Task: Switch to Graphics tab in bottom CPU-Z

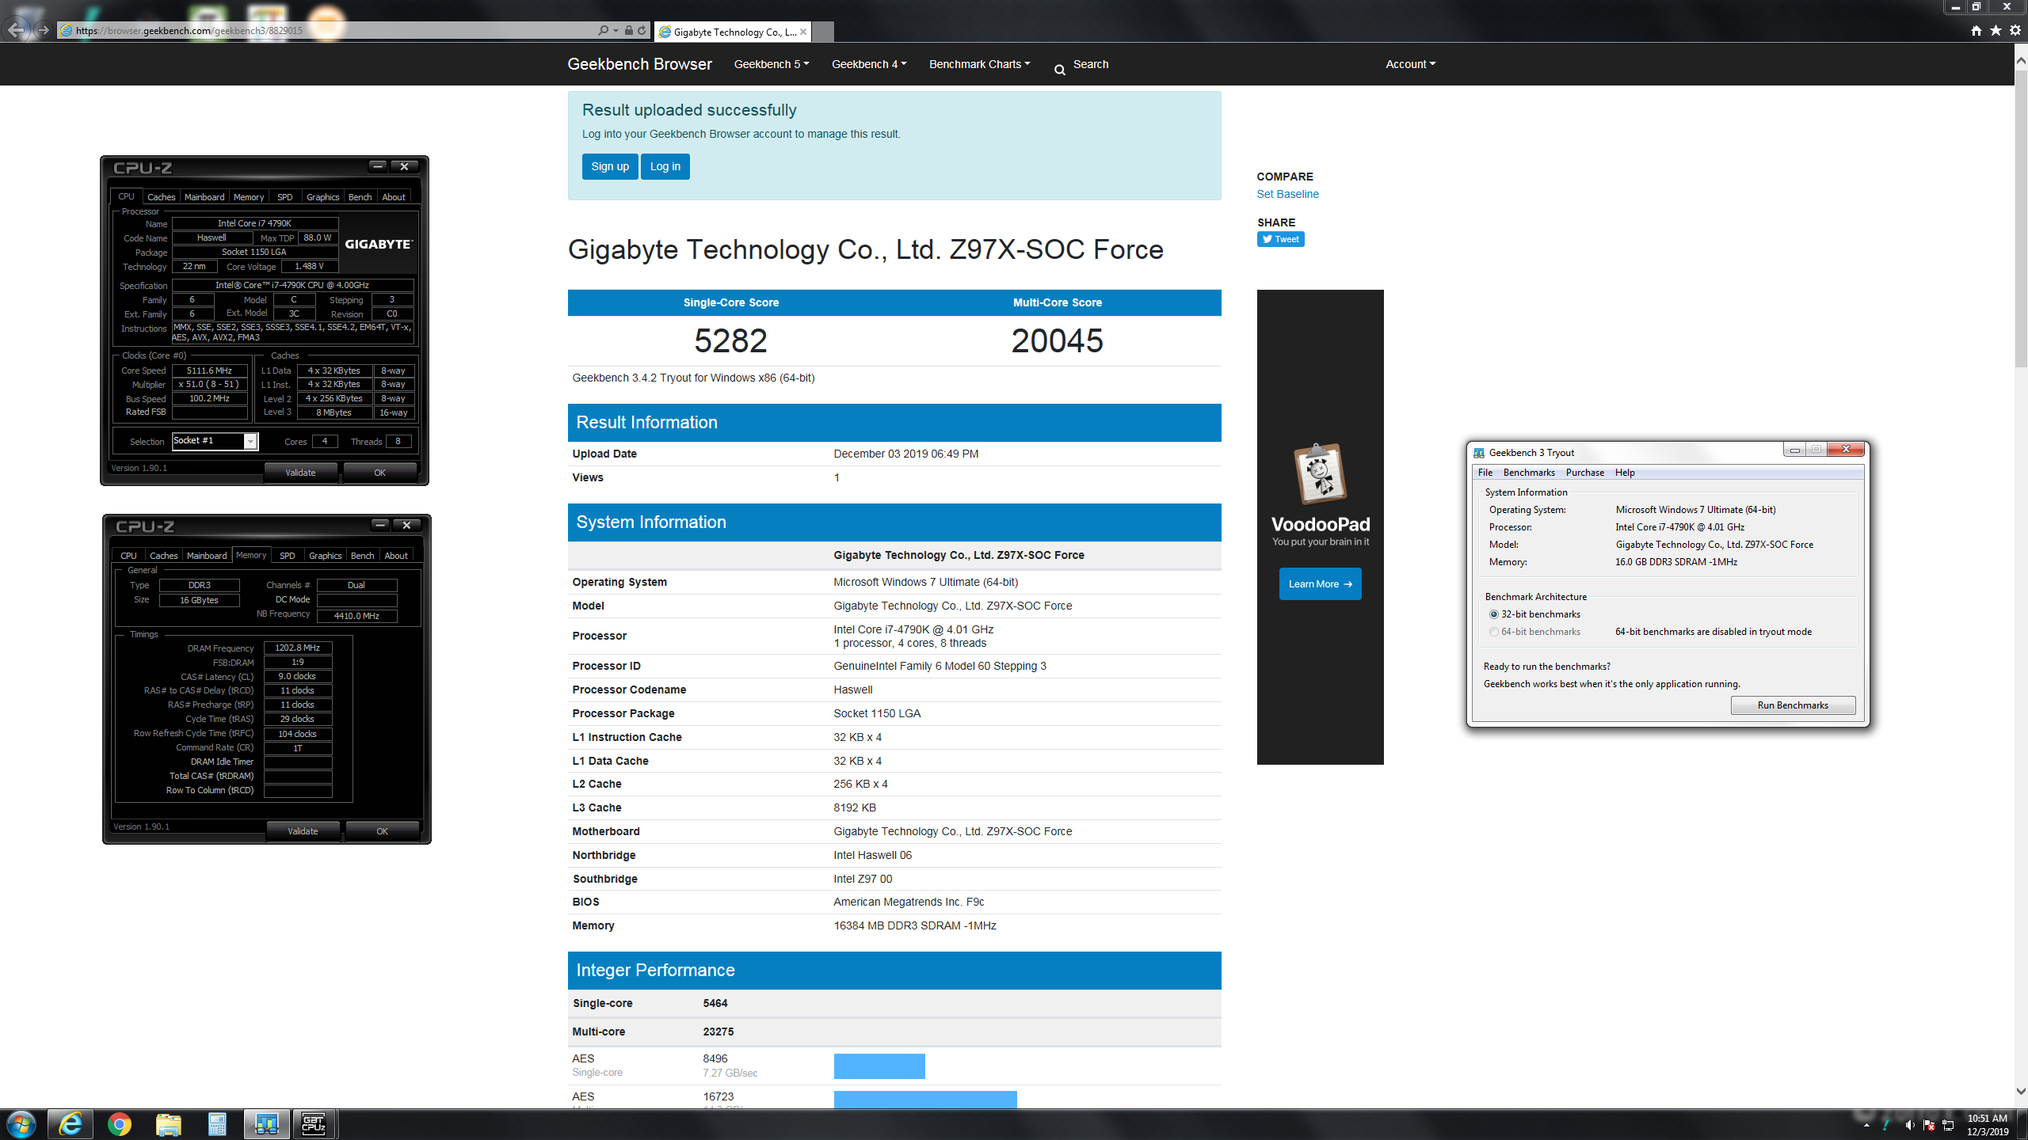Action: [326, 556]
